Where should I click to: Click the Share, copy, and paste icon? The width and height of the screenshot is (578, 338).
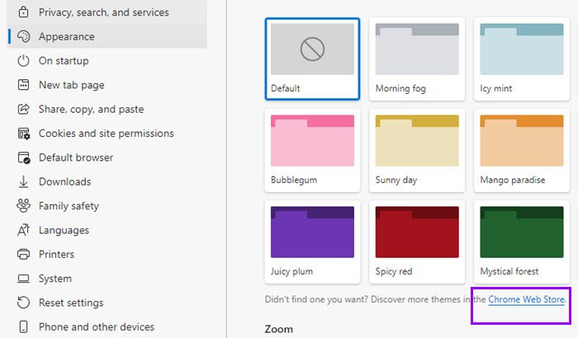pyautogui.click(x=23, y=109)
